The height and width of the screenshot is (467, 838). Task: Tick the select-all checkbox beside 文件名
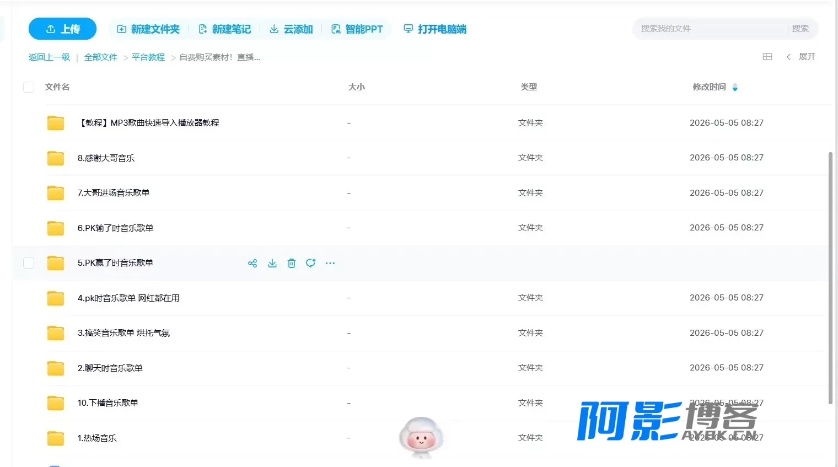(29, 87)
